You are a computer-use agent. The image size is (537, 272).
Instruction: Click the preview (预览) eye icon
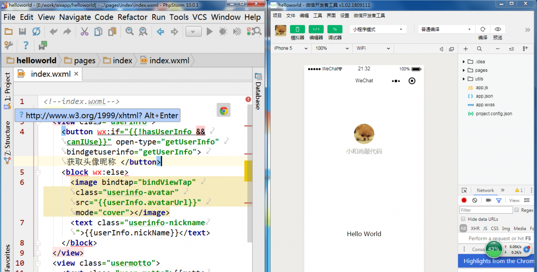click(498, 29)
